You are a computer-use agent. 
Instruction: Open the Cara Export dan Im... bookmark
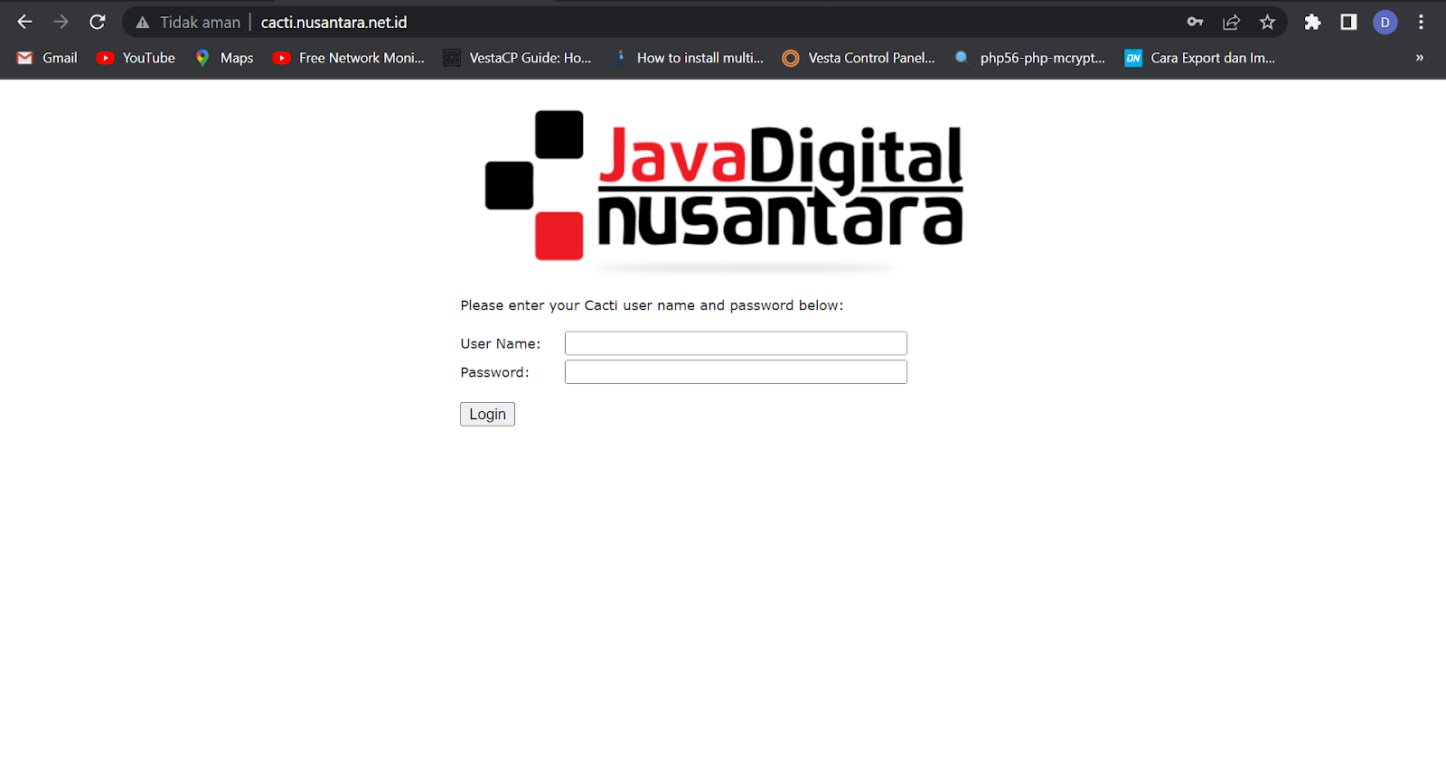(1199, 58)
